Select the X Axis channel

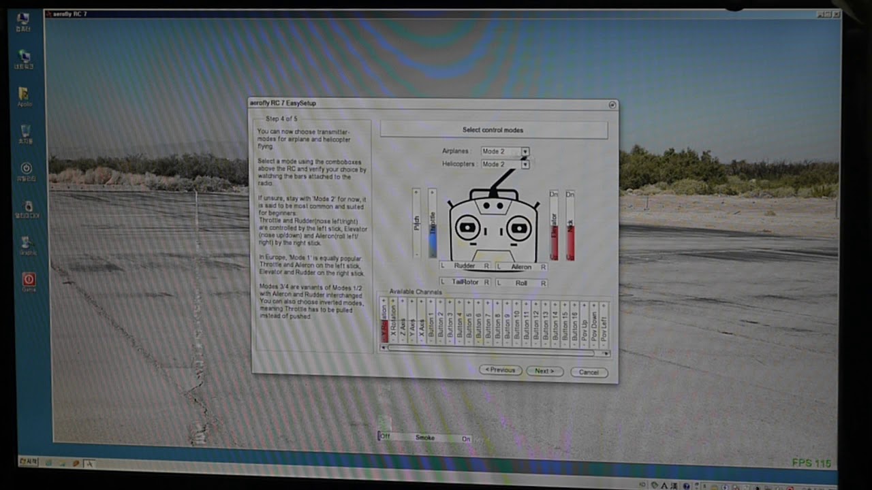pos(422,321)
